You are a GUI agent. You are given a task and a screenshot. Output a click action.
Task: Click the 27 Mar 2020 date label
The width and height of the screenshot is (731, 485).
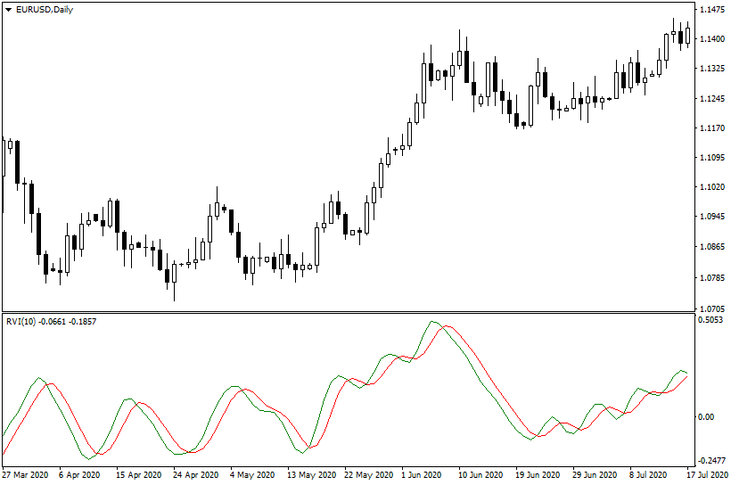(25, 475)
